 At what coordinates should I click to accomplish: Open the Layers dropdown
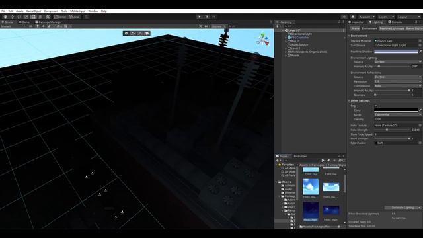[386, 17]
